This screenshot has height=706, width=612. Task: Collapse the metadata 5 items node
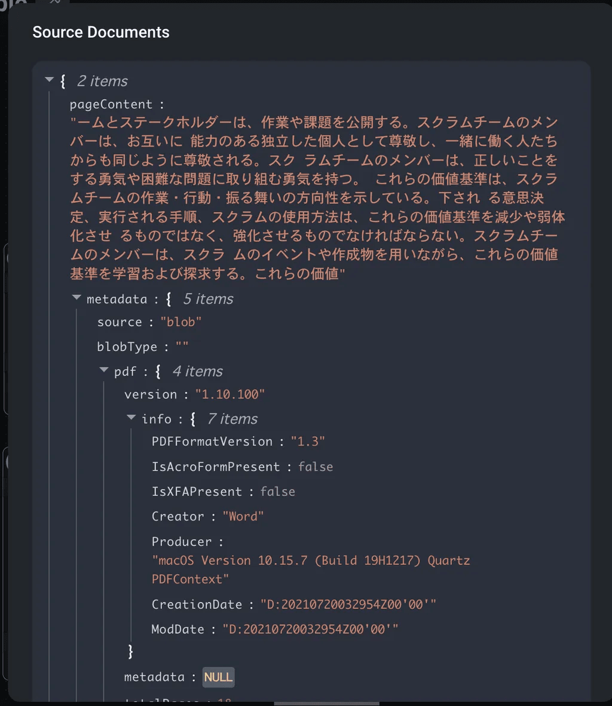point(76,297)
